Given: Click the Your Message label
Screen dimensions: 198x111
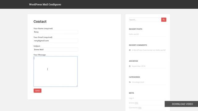Looking at the screenshot, I should tap(40, 55).
